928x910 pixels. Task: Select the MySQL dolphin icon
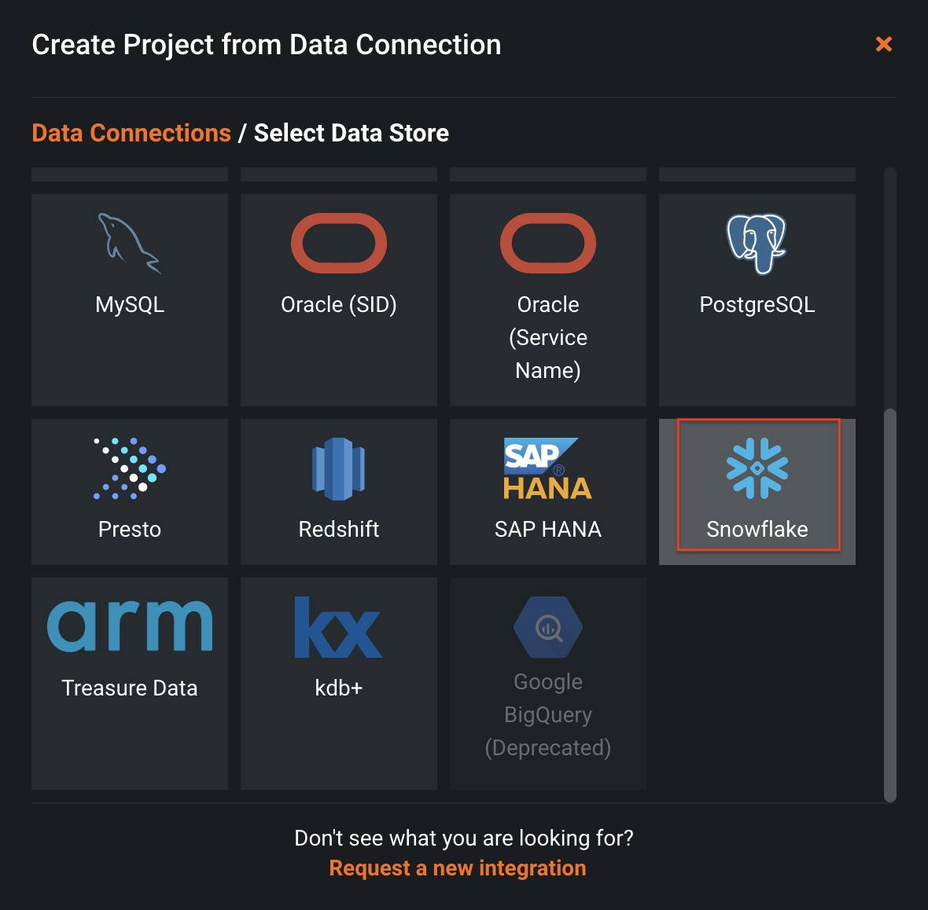pyautogui.click(x=129, y=244)
